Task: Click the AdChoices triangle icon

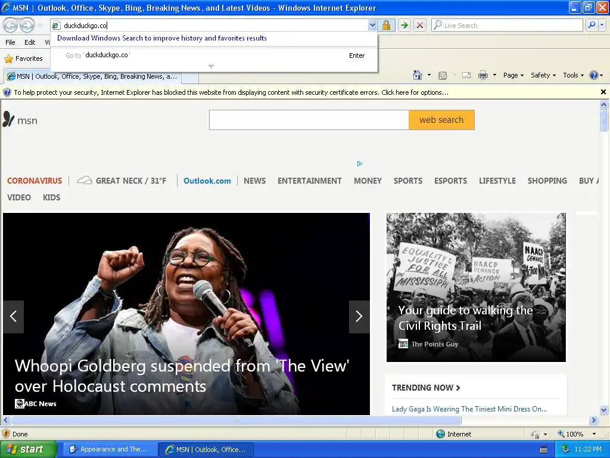Action: [x=359, y=163]
